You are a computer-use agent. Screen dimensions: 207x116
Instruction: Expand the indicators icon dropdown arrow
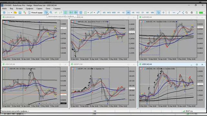pos(88,13)
